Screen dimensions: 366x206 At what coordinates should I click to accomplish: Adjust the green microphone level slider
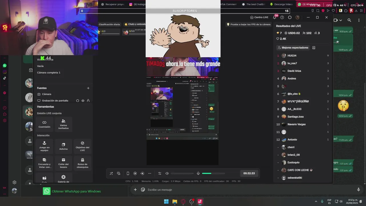213,173
